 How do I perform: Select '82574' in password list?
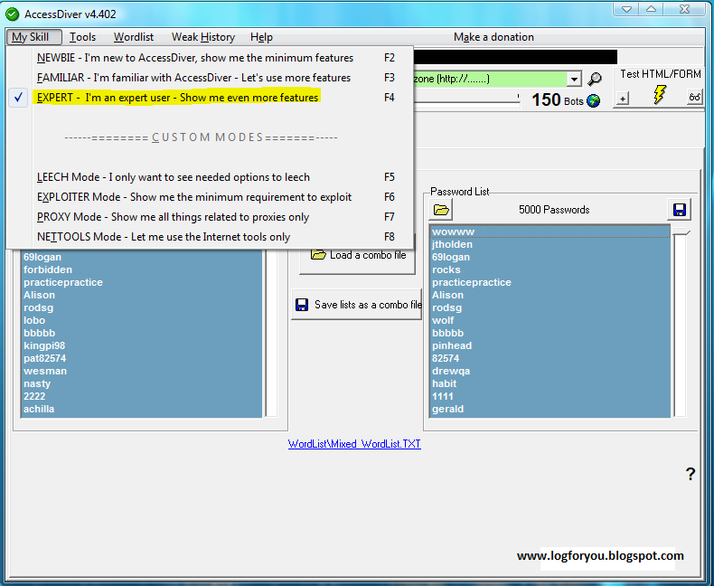(550, 358)
